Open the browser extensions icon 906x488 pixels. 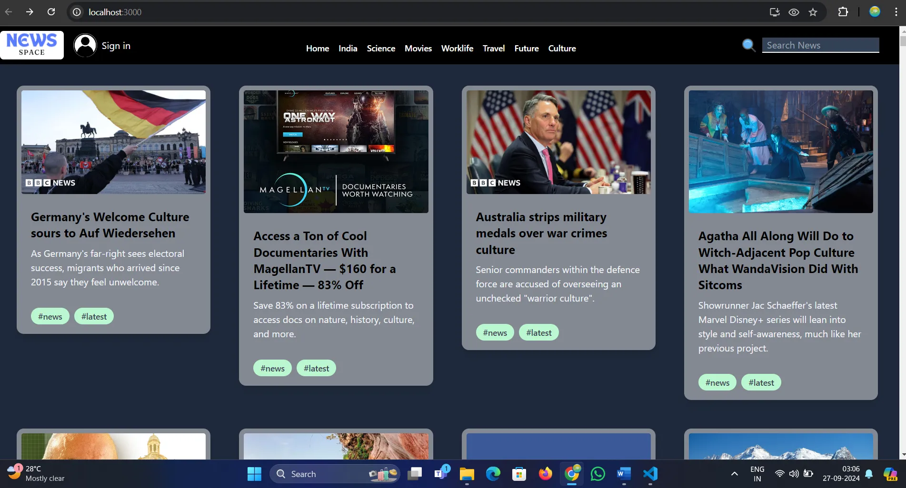click(x=843, y=12)
